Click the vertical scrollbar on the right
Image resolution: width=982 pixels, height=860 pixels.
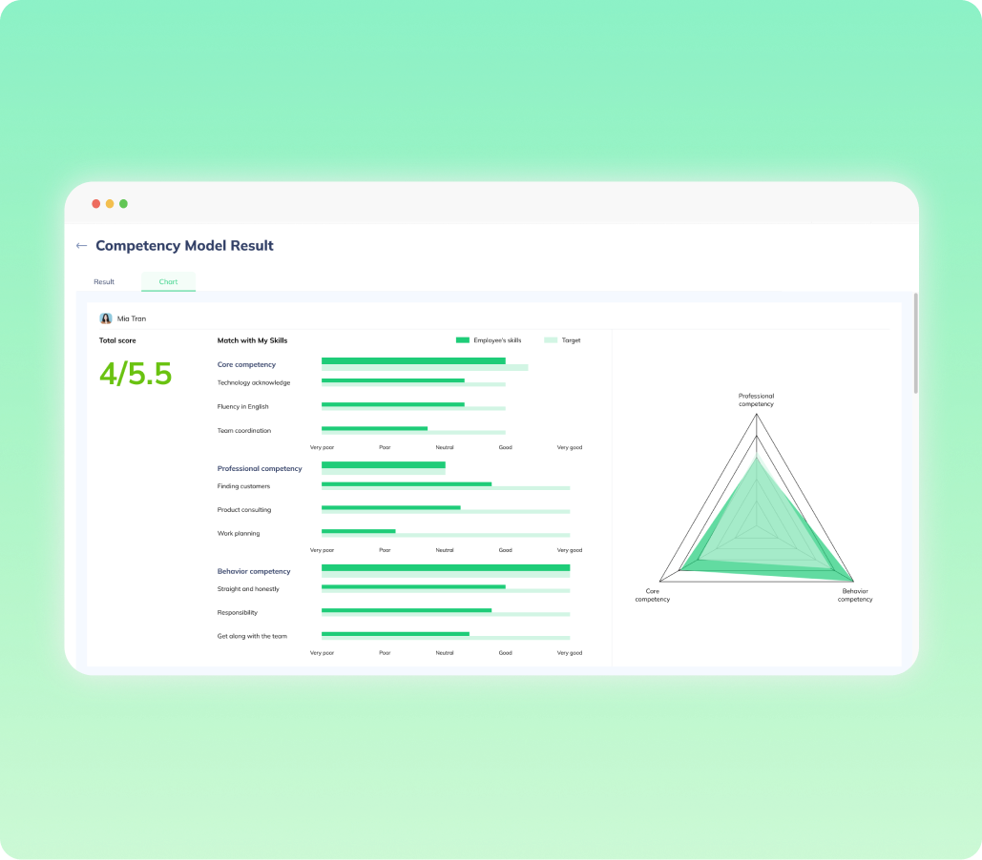(x=915, y=343)
